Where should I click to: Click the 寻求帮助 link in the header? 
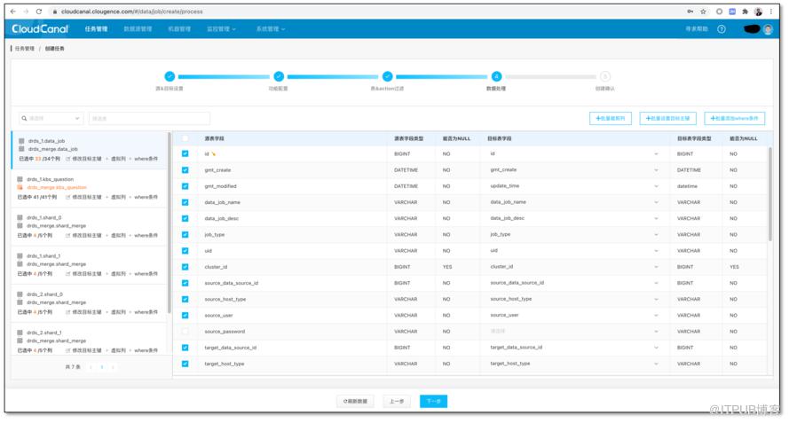click(697, 29)
